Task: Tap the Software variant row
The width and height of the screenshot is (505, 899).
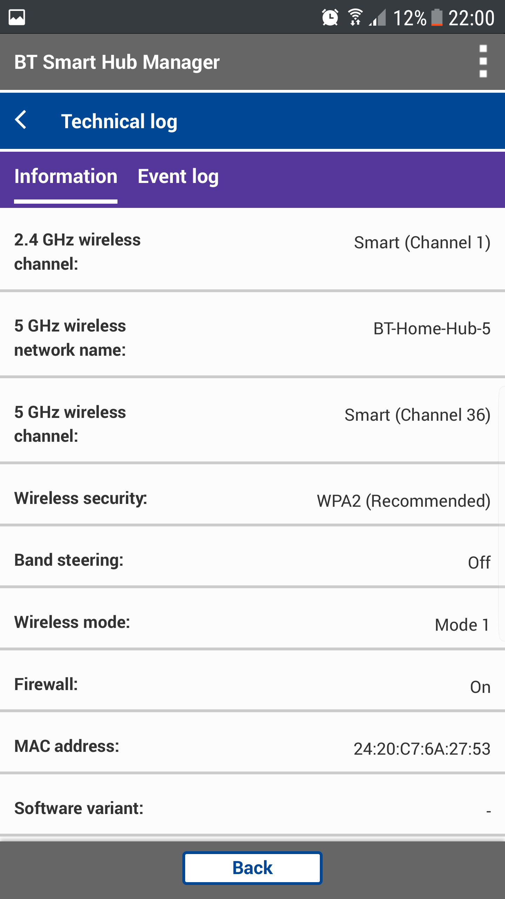Action: (252, 808)
